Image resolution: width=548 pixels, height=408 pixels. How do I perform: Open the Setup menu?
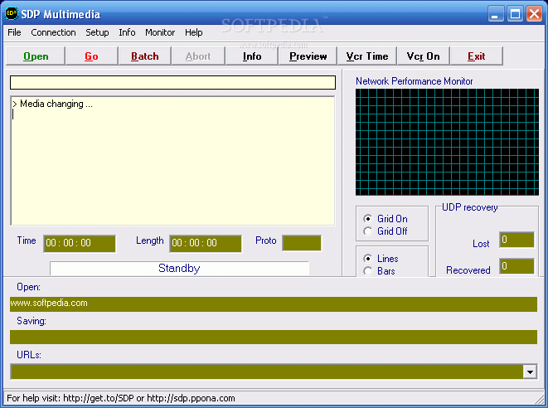coord(97,32)
